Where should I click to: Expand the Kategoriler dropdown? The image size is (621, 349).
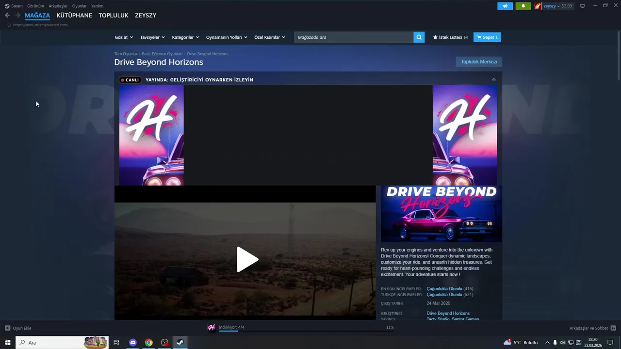[x=185, y=37]
